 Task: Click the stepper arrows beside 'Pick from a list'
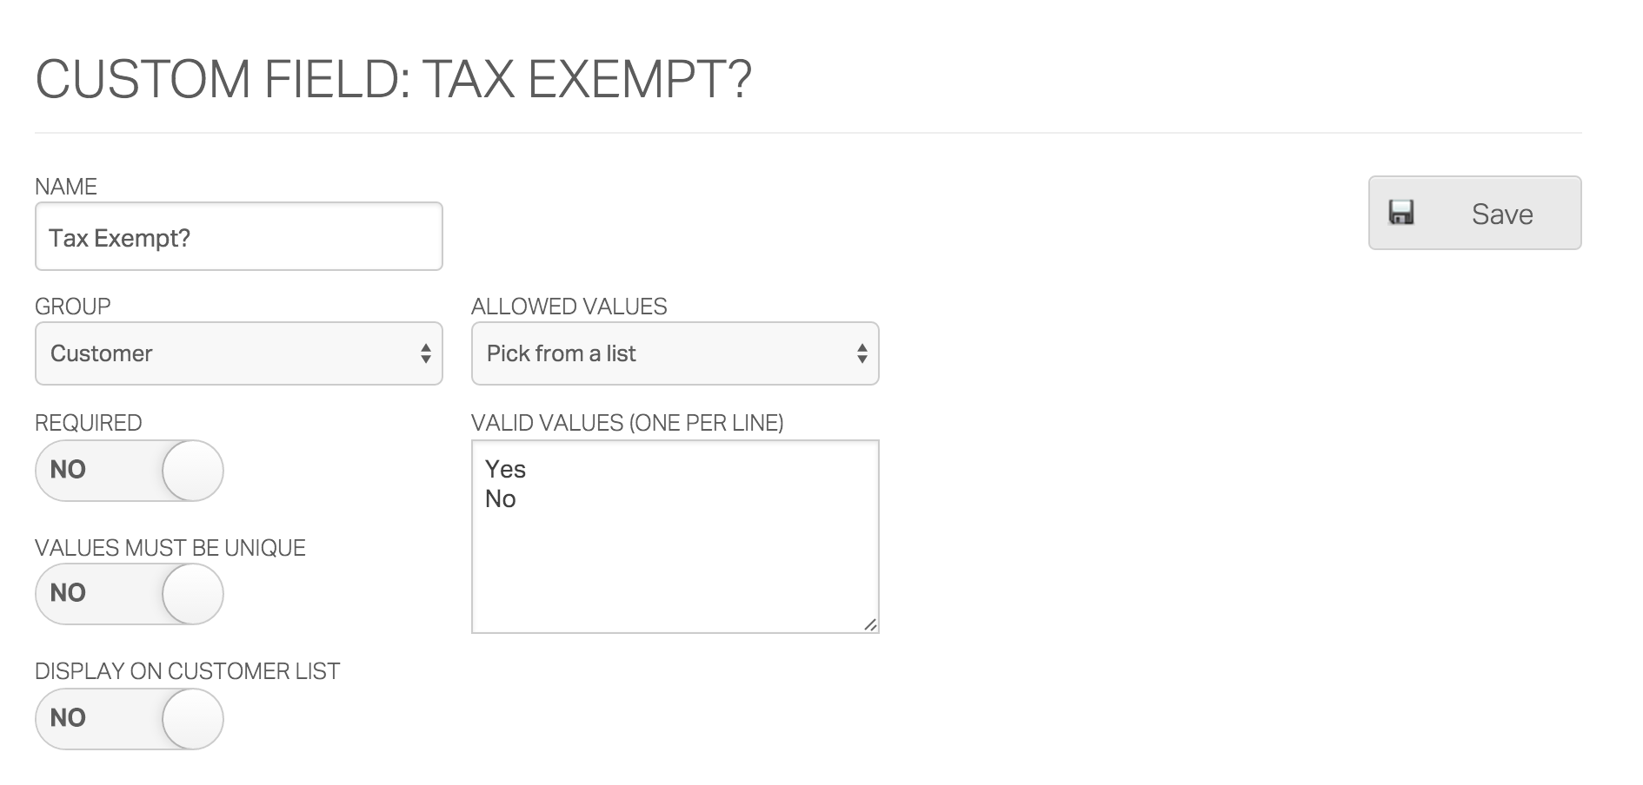pyautogui.click(x=861, y=353)
